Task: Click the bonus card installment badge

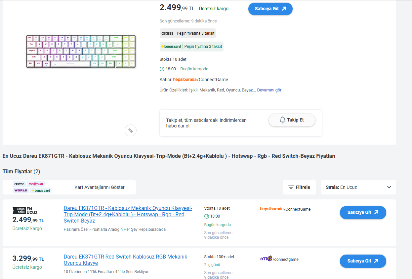Action: [191, 47]
